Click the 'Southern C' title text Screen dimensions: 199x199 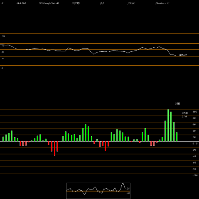click(162, 3)
